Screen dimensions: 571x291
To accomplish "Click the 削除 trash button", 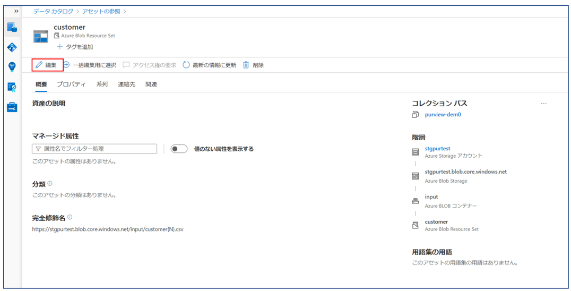I will (253, 65).
